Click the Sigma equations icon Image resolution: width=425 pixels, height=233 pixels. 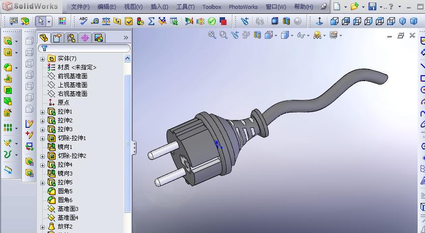pyautogui.click(x=151, y=21)
